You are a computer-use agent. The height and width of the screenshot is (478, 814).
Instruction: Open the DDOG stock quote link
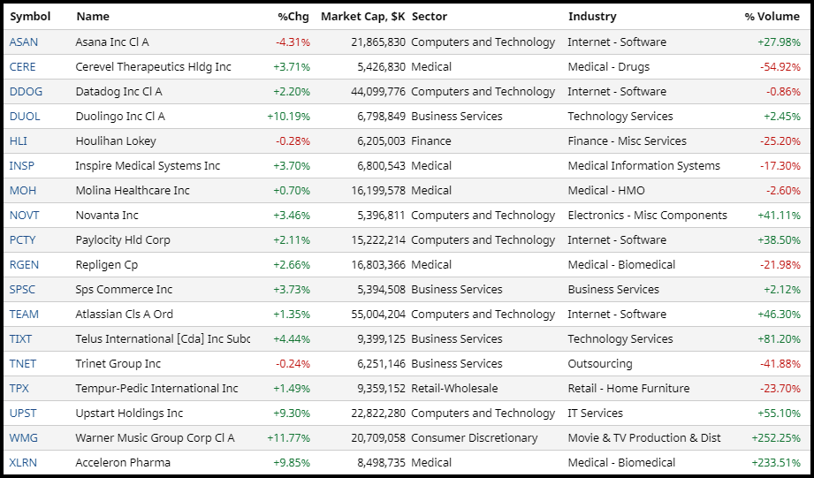point(26,92)
